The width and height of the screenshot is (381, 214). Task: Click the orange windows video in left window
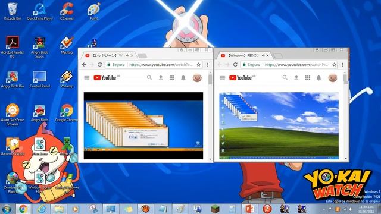click(143, 125)
